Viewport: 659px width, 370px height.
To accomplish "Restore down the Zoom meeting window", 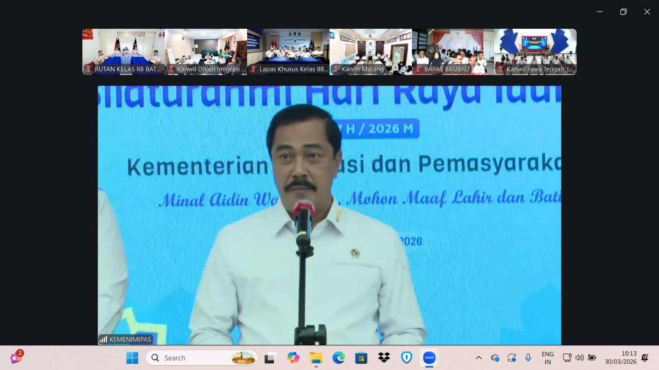I will coord(623,12).
